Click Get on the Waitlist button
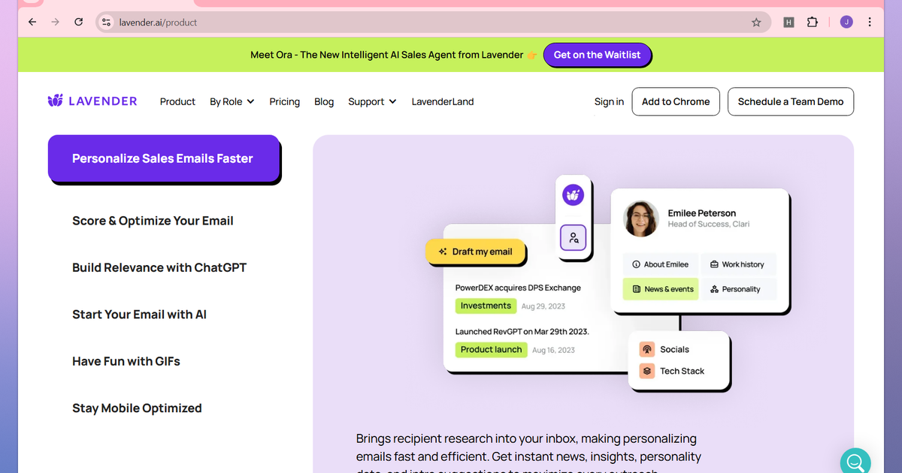Viewport: 902px width, 473px height. [x=598, y=55]
